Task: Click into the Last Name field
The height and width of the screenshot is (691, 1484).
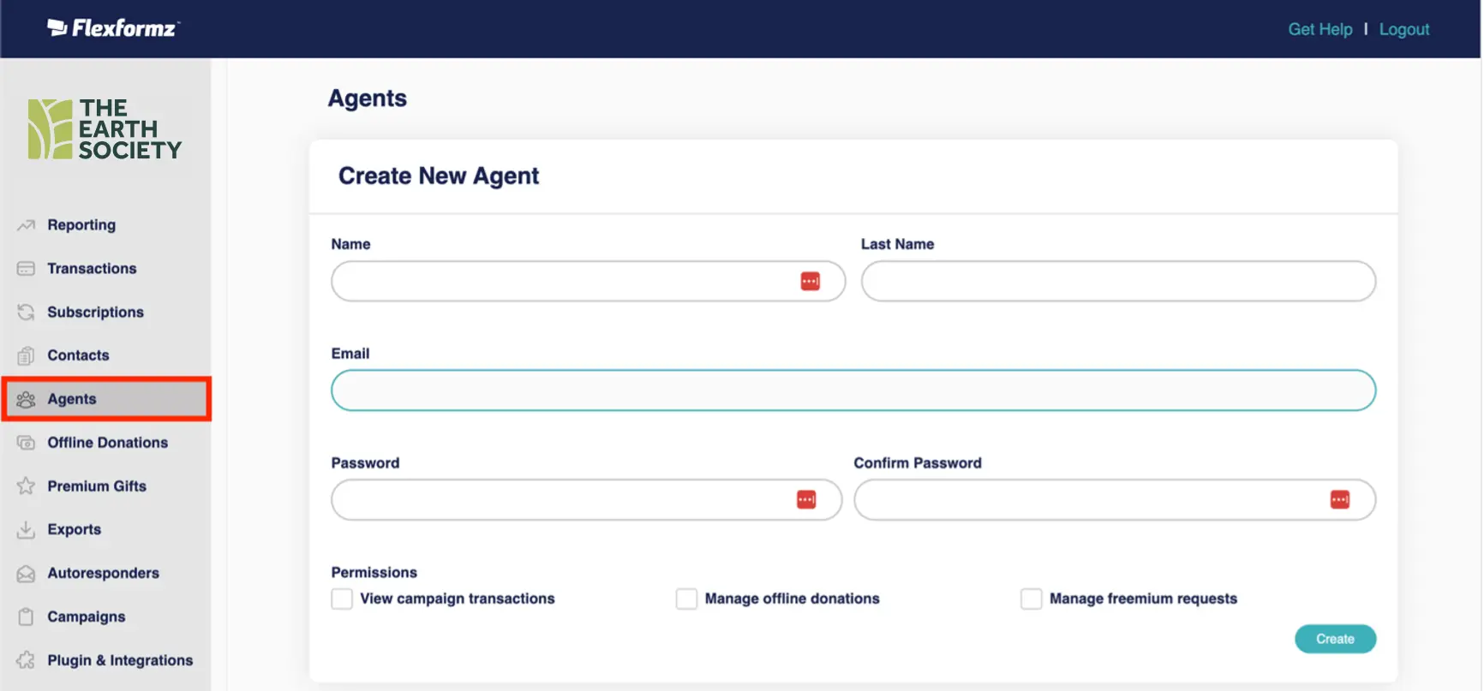Action: (1117, 282)
